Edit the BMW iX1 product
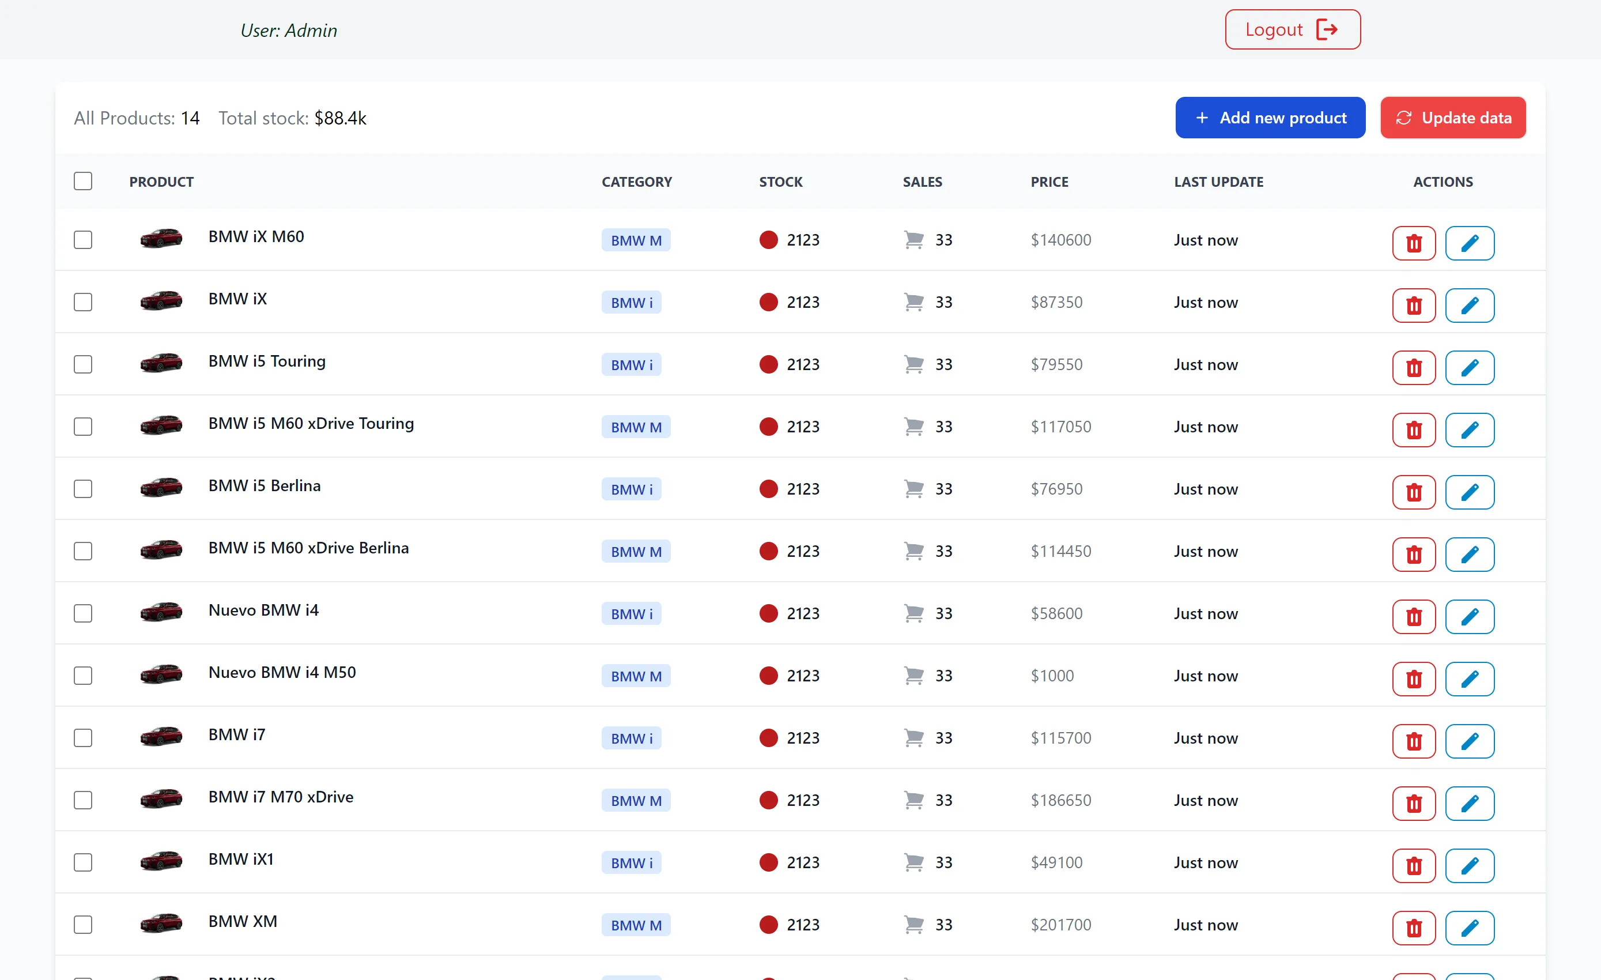 tap(1470, 867)
